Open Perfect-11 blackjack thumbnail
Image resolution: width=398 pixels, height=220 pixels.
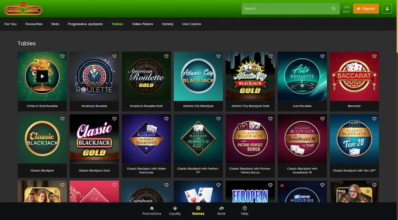pyautogui.click(x=198, y=139)
